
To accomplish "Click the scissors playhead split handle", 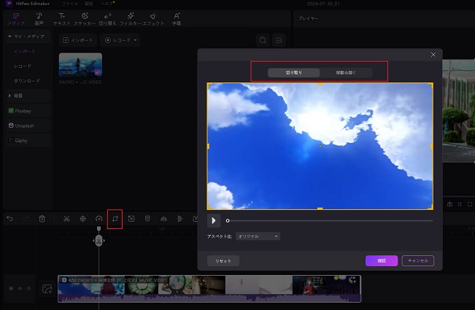I will tap(99, 241).
